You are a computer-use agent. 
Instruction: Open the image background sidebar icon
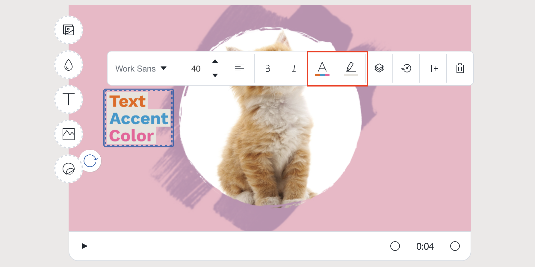[69, 134]
